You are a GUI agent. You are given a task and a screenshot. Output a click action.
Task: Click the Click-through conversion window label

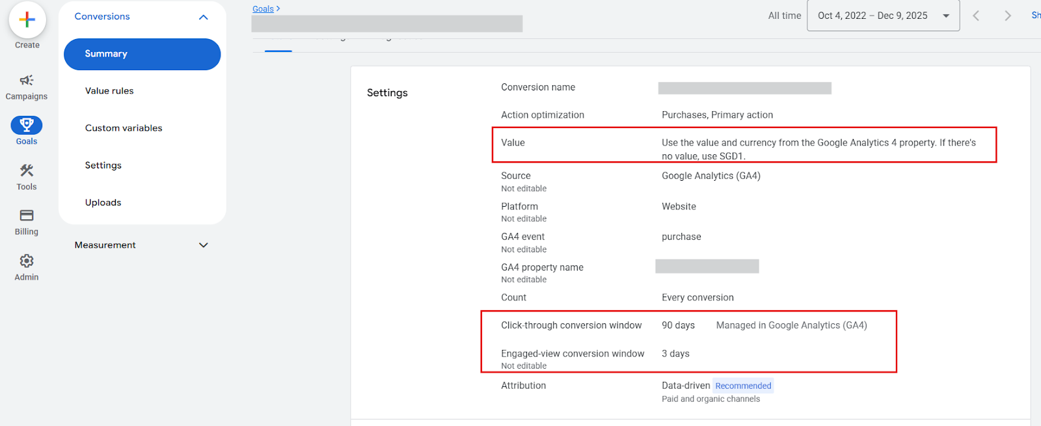[571, 325]
